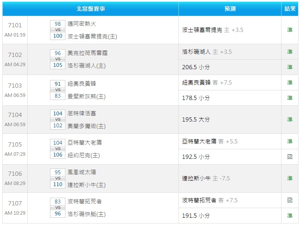Viewport: 300px width, 225px height.
Task: Select game number 7101
Action: click(x=15, y=25)
